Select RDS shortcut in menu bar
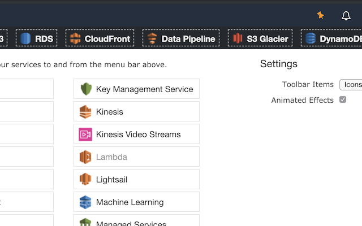362x226 pixels. point(36,38)
